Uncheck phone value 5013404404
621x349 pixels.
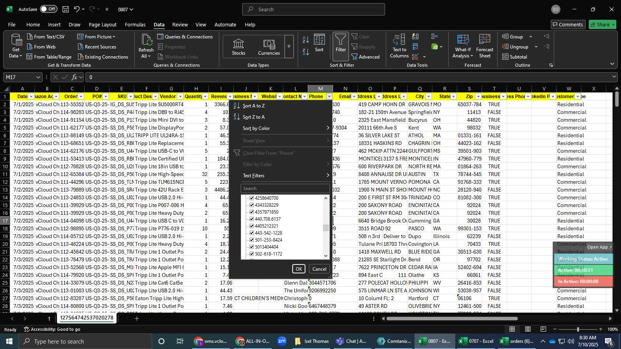click(252, 247)
